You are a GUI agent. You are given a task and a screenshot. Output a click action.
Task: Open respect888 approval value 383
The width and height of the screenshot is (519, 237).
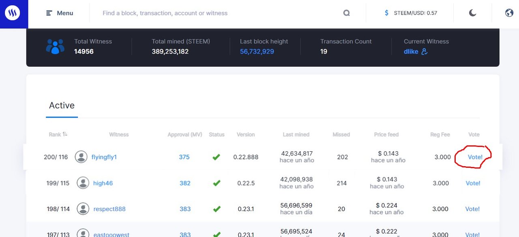point(185,209)
